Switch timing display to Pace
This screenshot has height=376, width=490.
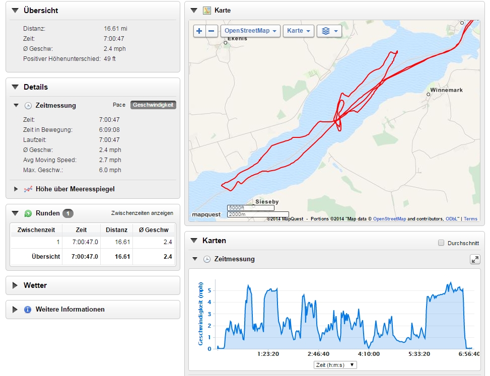(x=119, y=105)
